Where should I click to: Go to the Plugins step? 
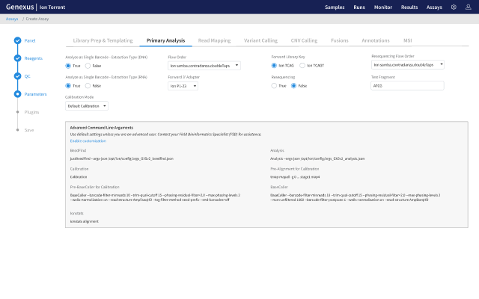(31, 112)
